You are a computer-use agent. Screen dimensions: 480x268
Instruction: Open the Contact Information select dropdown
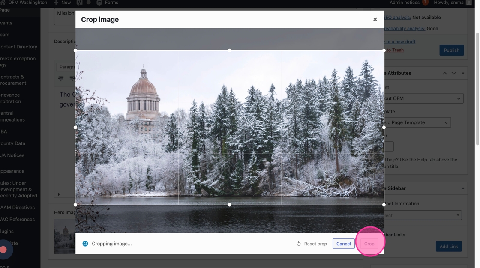423,215
